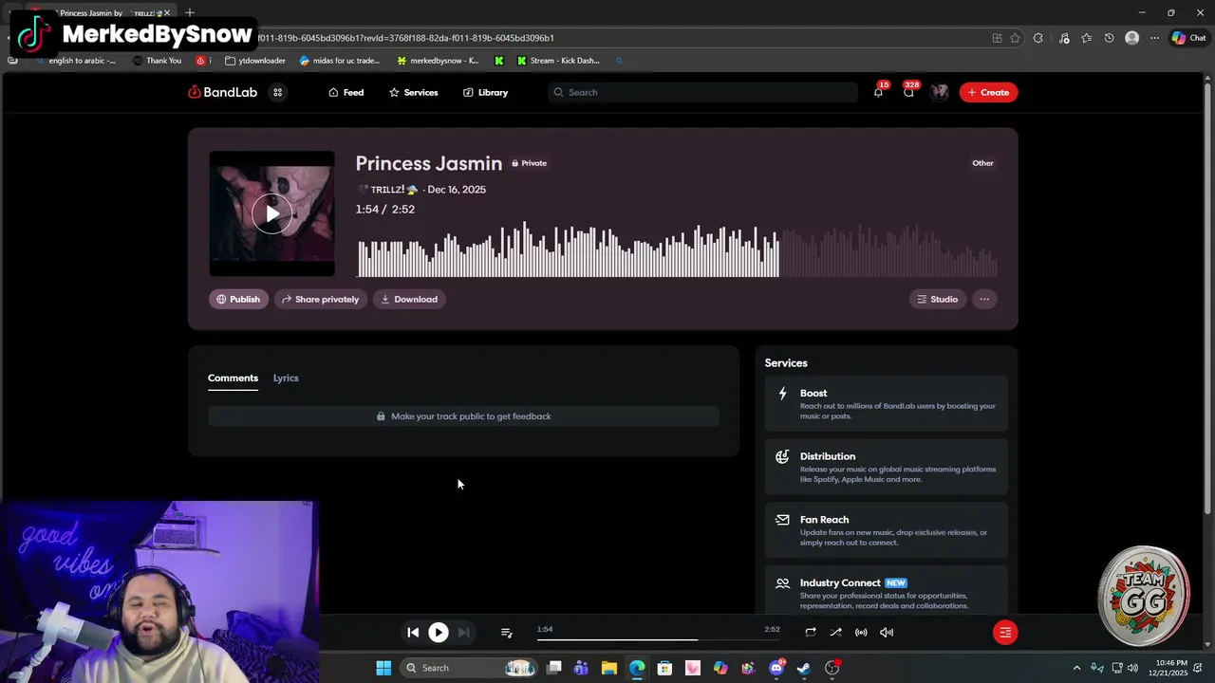Open Steam from the taskbar
The width and height of the screenshot is (1215, 683).
click(x=804, y=668)
